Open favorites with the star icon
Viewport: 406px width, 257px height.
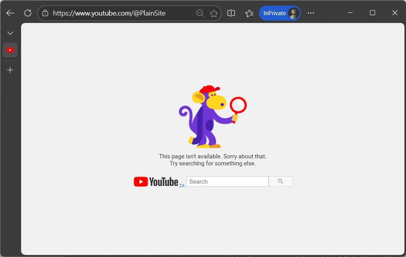click(214, 13)
